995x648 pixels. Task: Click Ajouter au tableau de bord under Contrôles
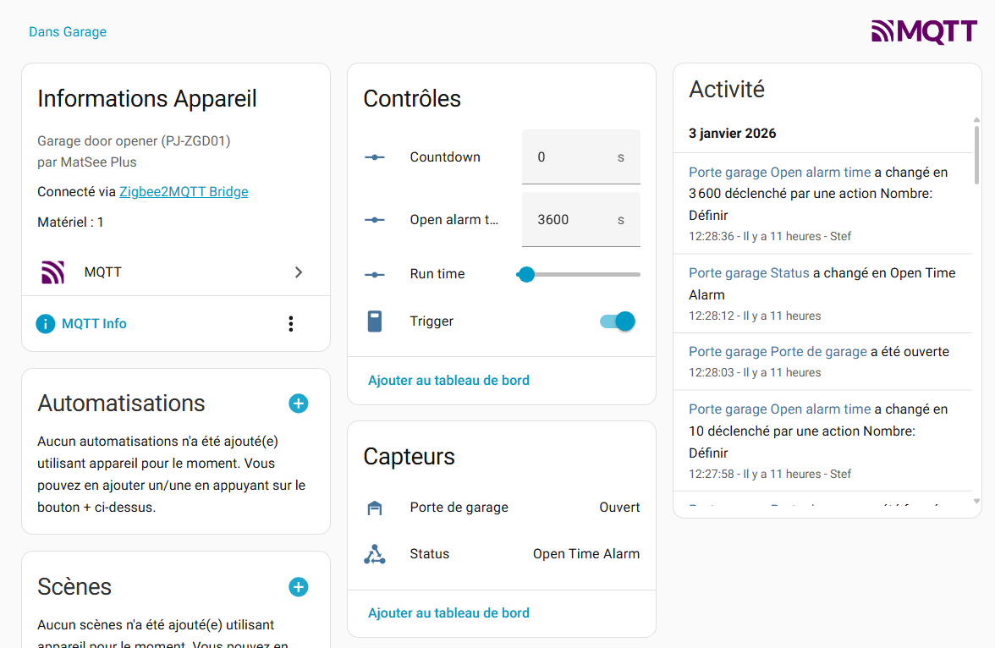448,381
